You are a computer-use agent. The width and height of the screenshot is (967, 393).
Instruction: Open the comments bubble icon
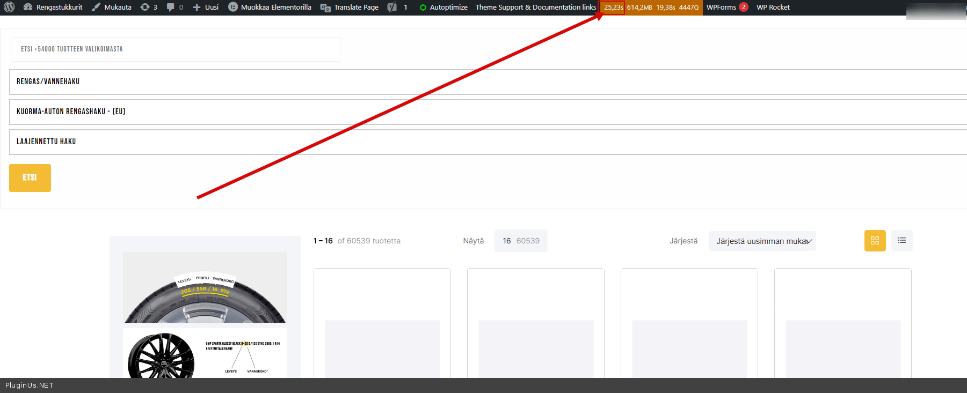click(171, 8)
